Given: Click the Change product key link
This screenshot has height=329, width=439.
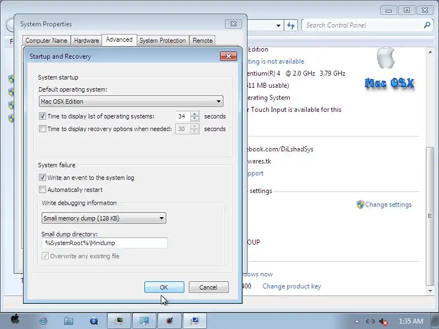Looking at the screenshot, I should tap(292, 286).
